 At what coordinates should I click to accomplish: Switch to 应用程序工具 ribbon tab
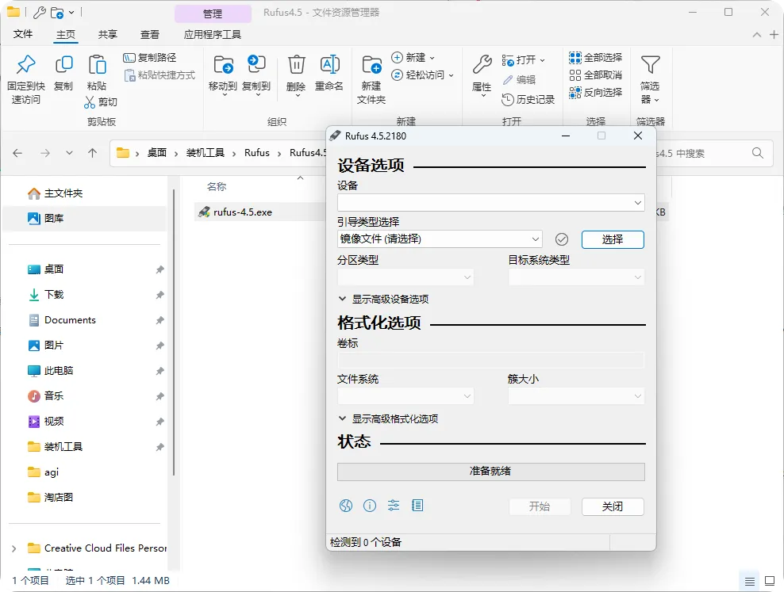click(213, 34)
